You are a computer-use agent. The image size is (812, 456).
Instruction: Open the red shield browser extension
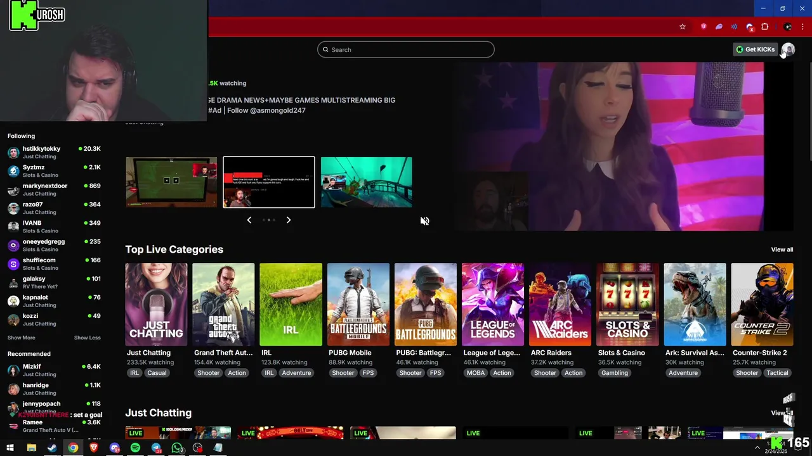(704, 27)
